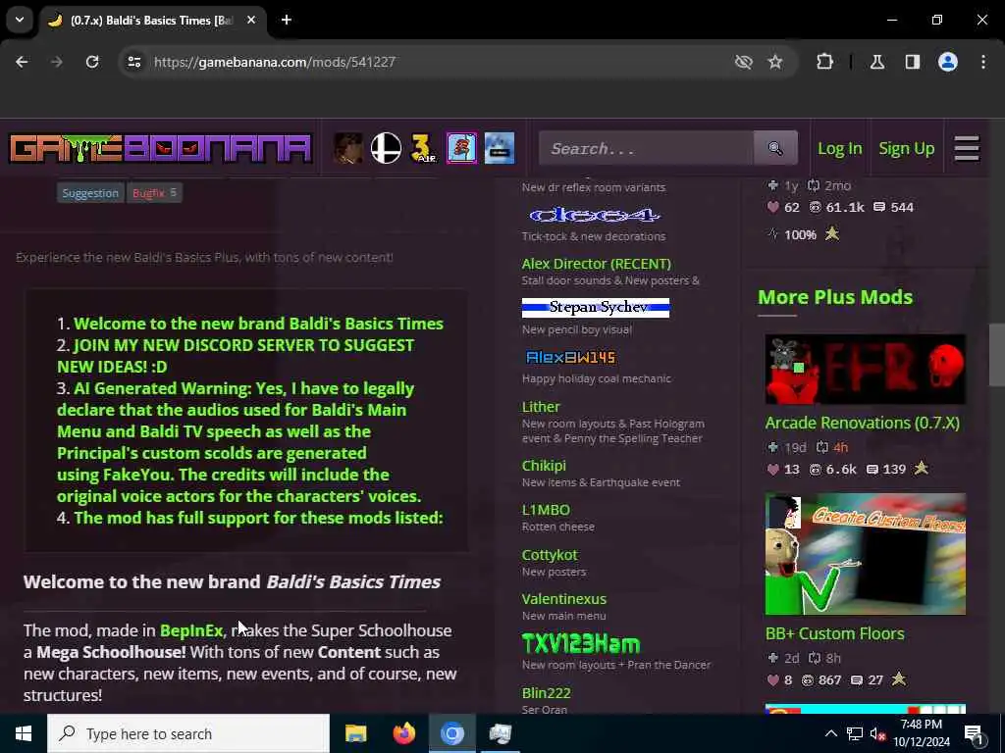Open L1MBO profile
This screenshot has height=753, width=1005.
546,510
